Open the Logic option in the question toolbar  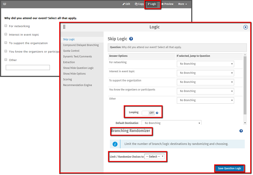pos(152,4)
